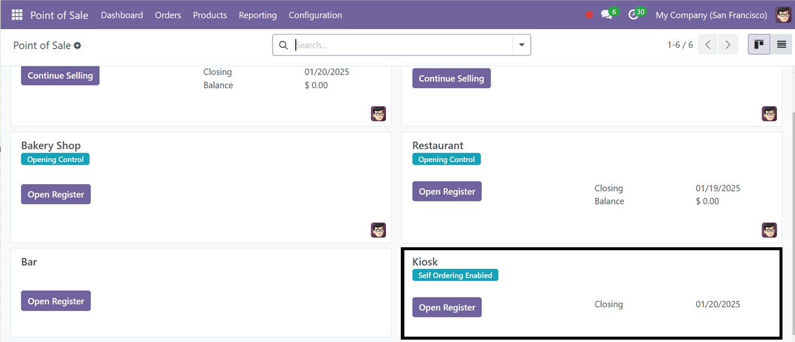Open the apps grid menu icon

click(x=17, y=15)
